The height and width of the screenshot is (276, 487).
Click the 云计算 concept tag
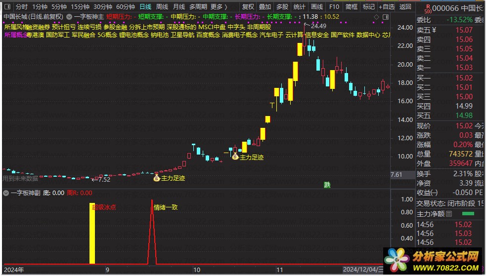[294, 35]
